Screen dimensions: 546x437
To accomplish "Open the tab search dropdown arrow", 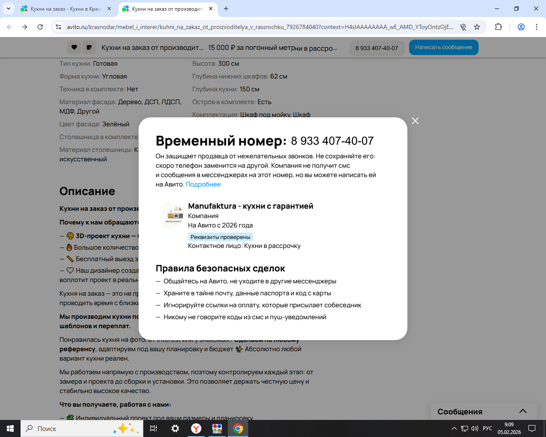I will (8, 9).
